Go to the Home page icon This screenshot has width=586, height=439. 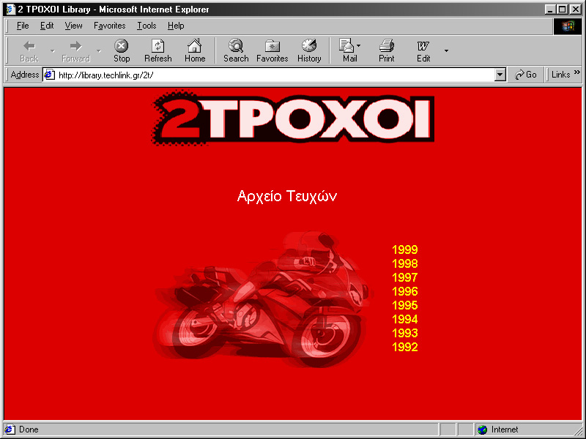tap(194, 45)
